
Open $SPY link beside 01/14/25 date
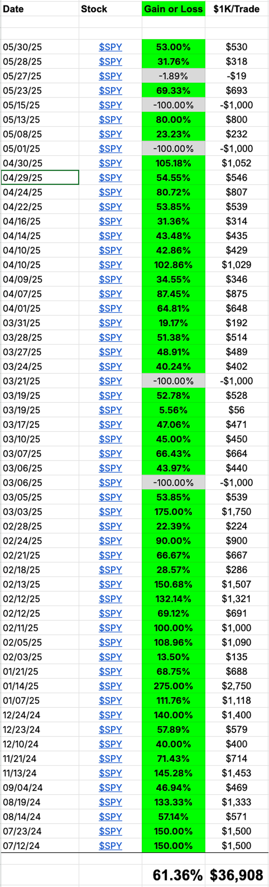pos(110,685)
